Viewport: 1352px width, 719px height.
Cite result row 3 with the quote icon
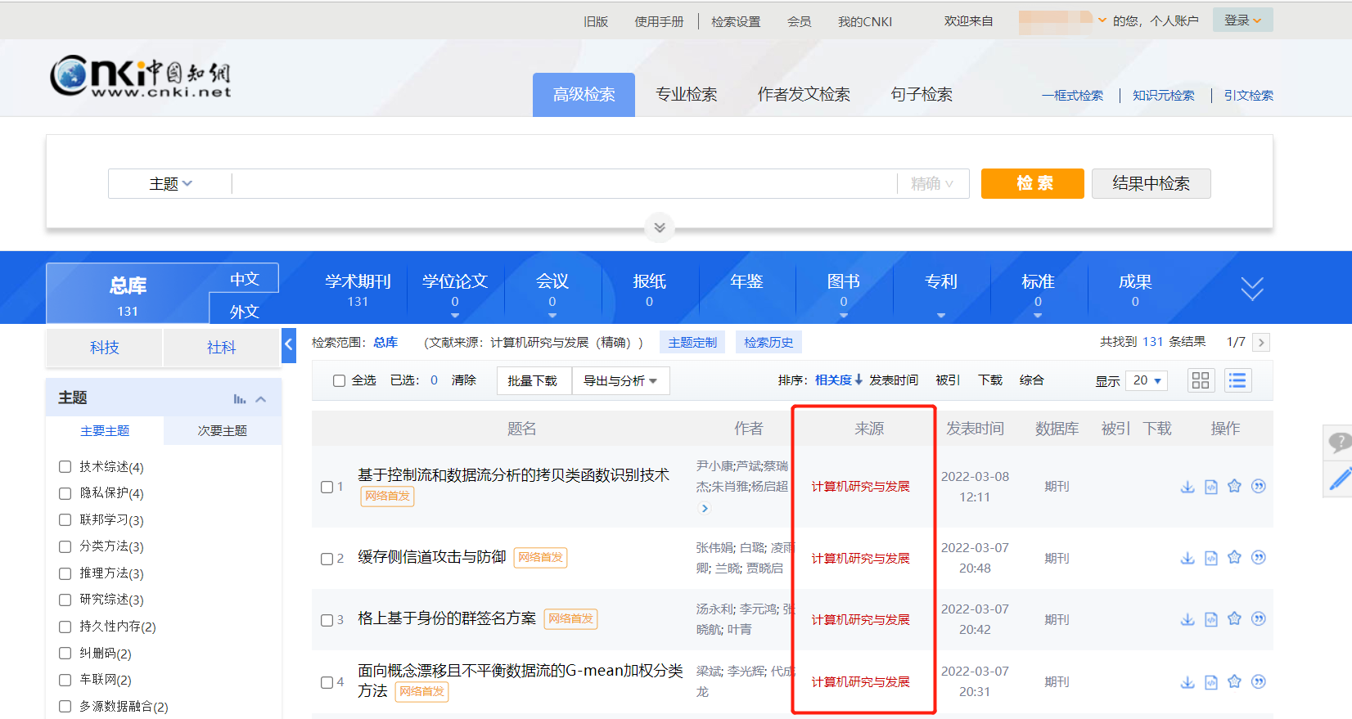coord(1259,618)
